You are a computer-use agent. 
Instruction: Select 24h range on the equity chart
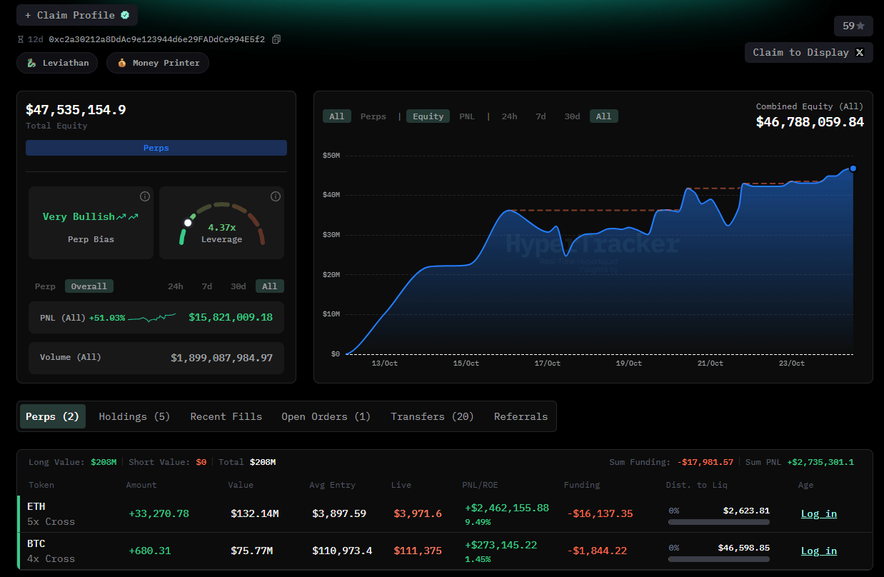pos(509,116)
